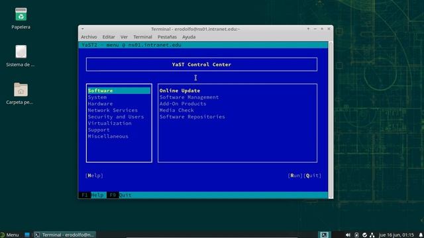This screenshot has width=424, height=238.
Task: Click the F1 Help shortcut in bottom bar
Action: [x=92, y=195]
